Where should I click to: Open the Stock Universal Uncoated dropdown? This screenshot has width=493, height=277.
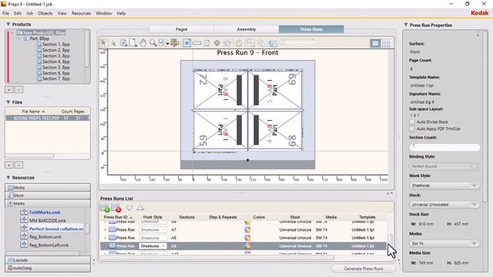click(x=444, y=205)
